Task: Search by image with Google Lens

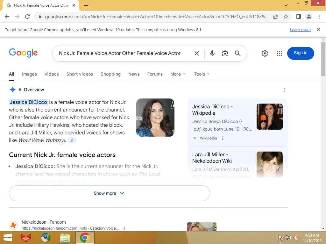Action: pos(225,53)
